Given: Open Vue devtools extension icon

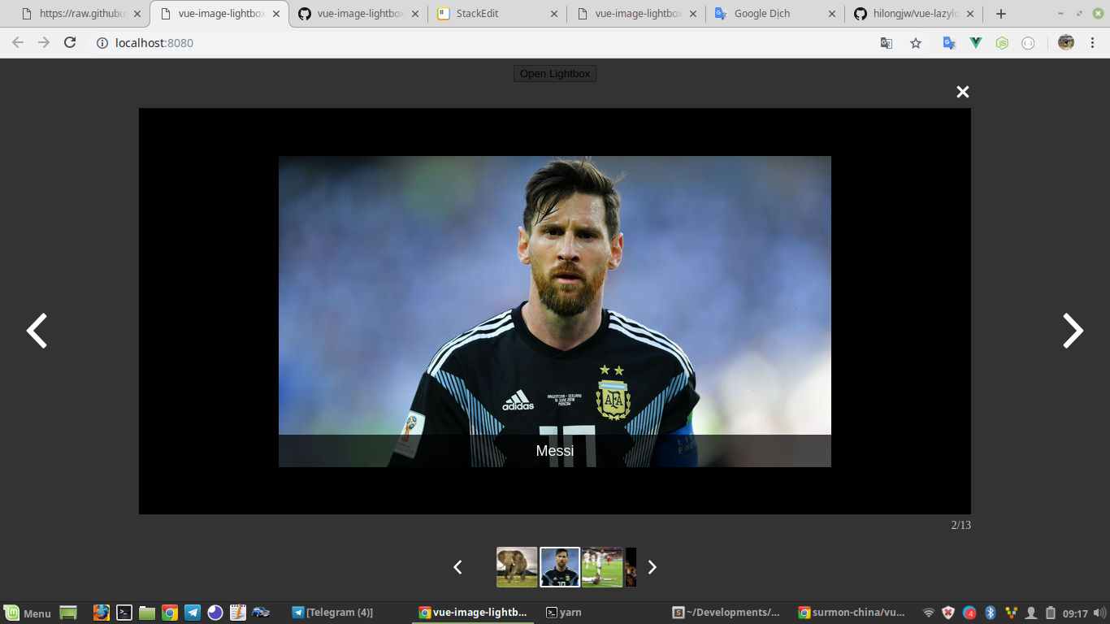Looking at the screenshot, I should 976,43.
